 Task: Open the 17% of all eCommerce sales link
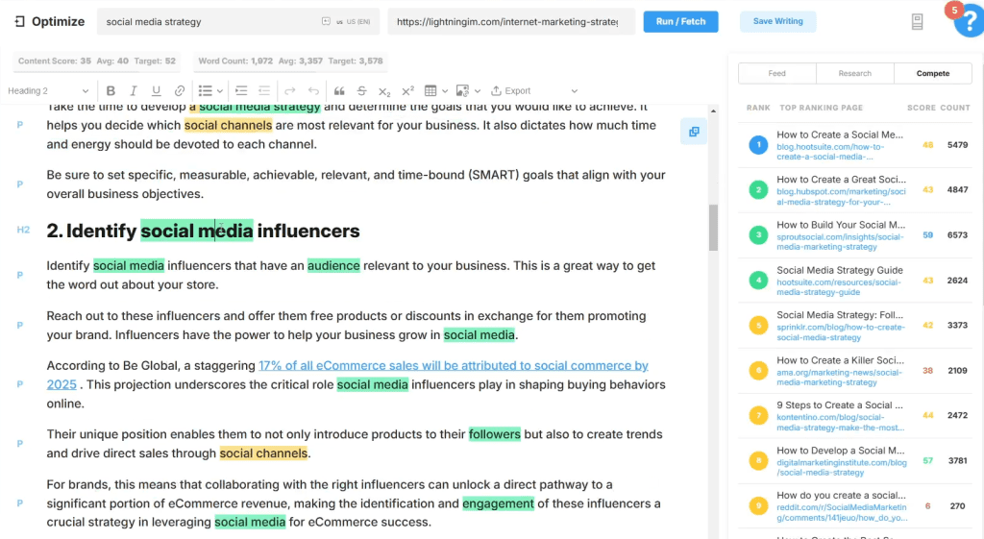click(x=347, y=376)
